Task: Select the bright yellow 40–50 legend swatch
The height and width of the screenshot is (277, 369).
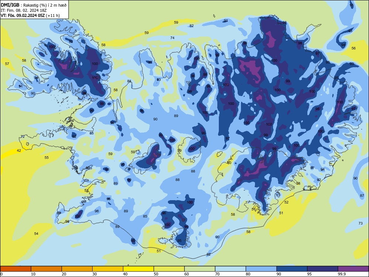Action: pos(138,269)
